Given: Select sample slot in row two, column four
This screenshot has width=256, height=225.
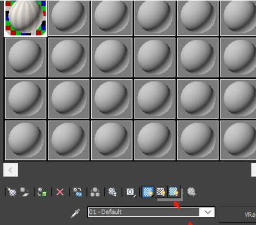Looking at the screenshot, I should (155, 57).
